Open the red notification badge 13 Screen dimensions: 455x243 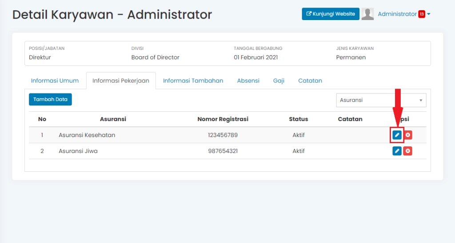pyautogui.click(x=421, y=14)
